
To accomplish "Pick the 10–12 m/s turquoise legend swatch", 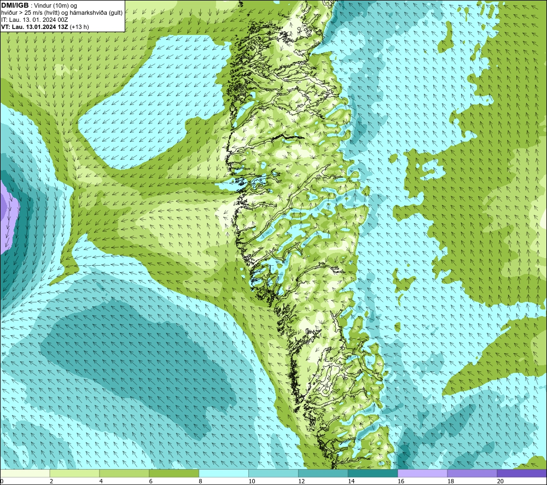I will 273,473.
